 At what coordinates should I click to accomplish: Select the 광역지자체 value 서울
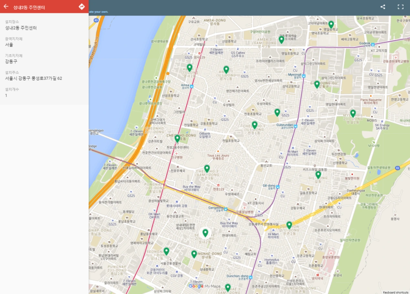(x=9, y=45)
